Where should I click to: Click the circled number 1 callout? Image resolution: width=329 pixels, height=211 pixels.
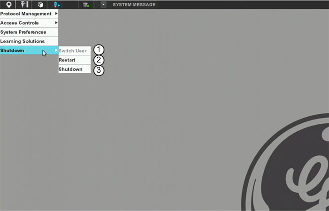pos(98,50)
